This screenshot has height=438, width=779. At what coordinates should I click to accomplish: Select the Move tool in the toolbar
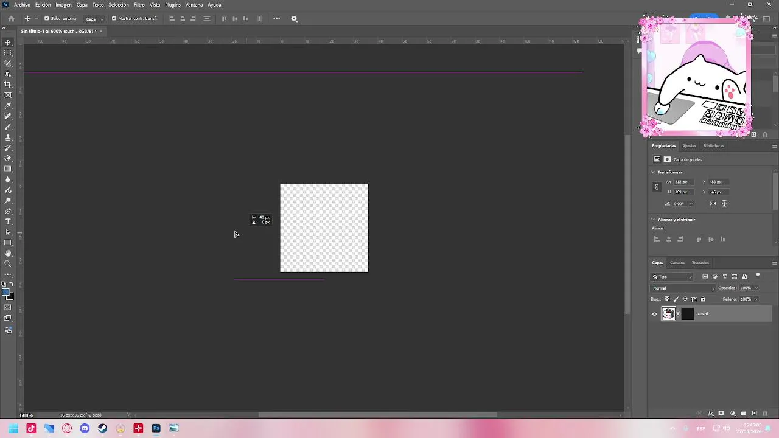tap(8, 43)
